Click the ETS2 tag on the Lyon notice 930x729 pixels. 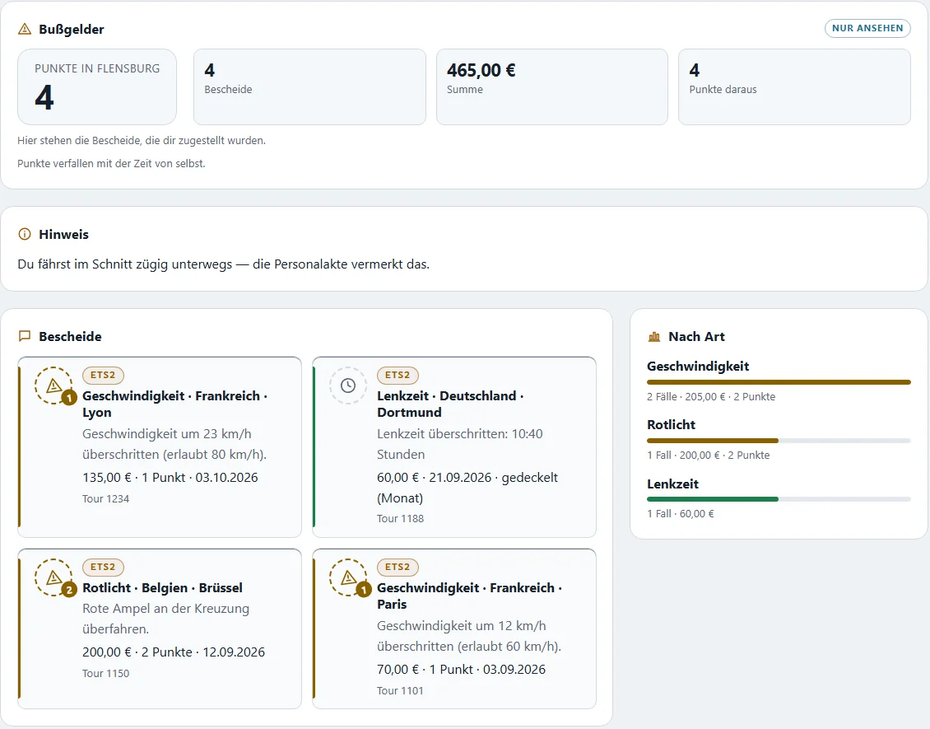[103, 375]
